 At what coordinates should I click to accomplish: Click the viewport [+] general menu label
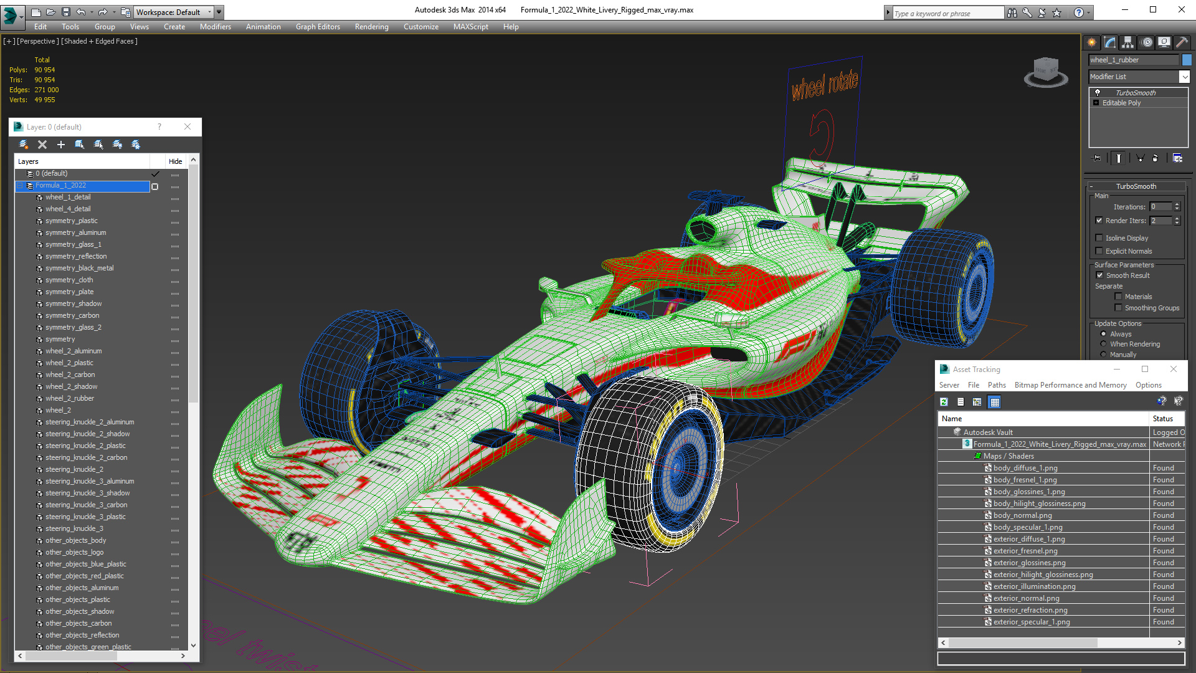point(9,41)
